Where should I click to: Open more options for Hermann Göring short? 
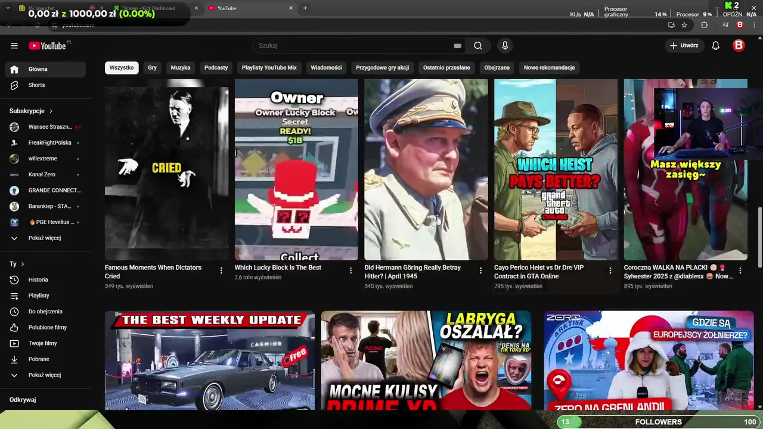(x=480, y=271)
